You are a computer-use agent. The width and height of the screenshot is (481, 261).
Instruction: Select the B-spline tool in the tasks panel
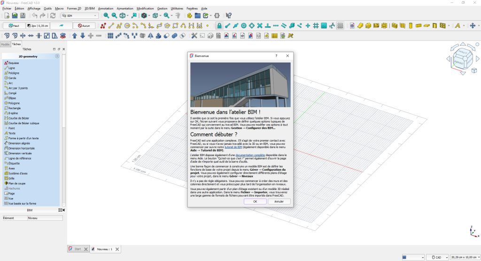click(13, 113)
